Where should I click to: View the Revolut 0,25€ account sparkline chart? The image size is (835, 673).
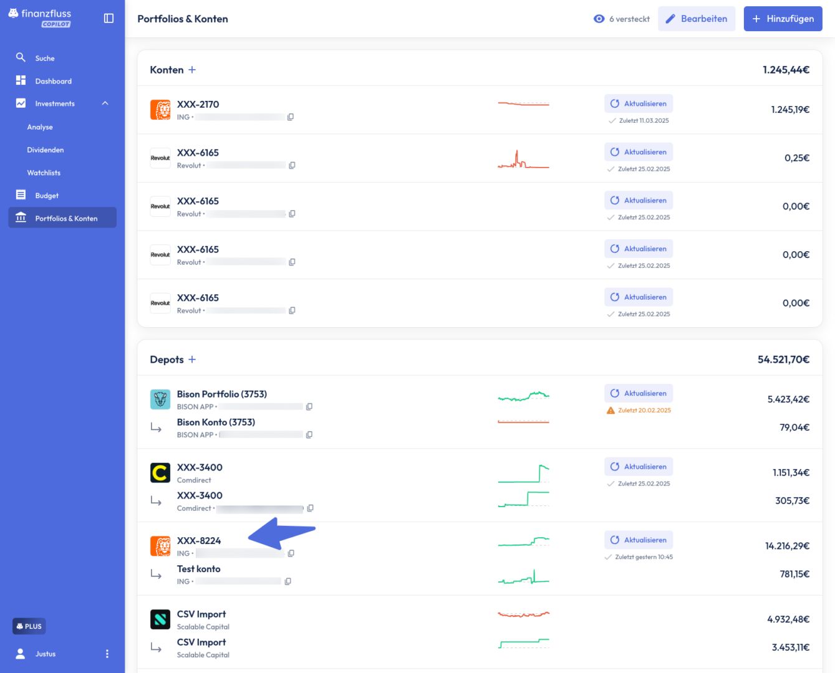pos(524,160)
